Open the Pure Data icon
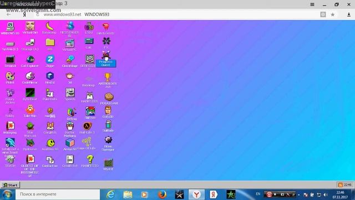 50,93
